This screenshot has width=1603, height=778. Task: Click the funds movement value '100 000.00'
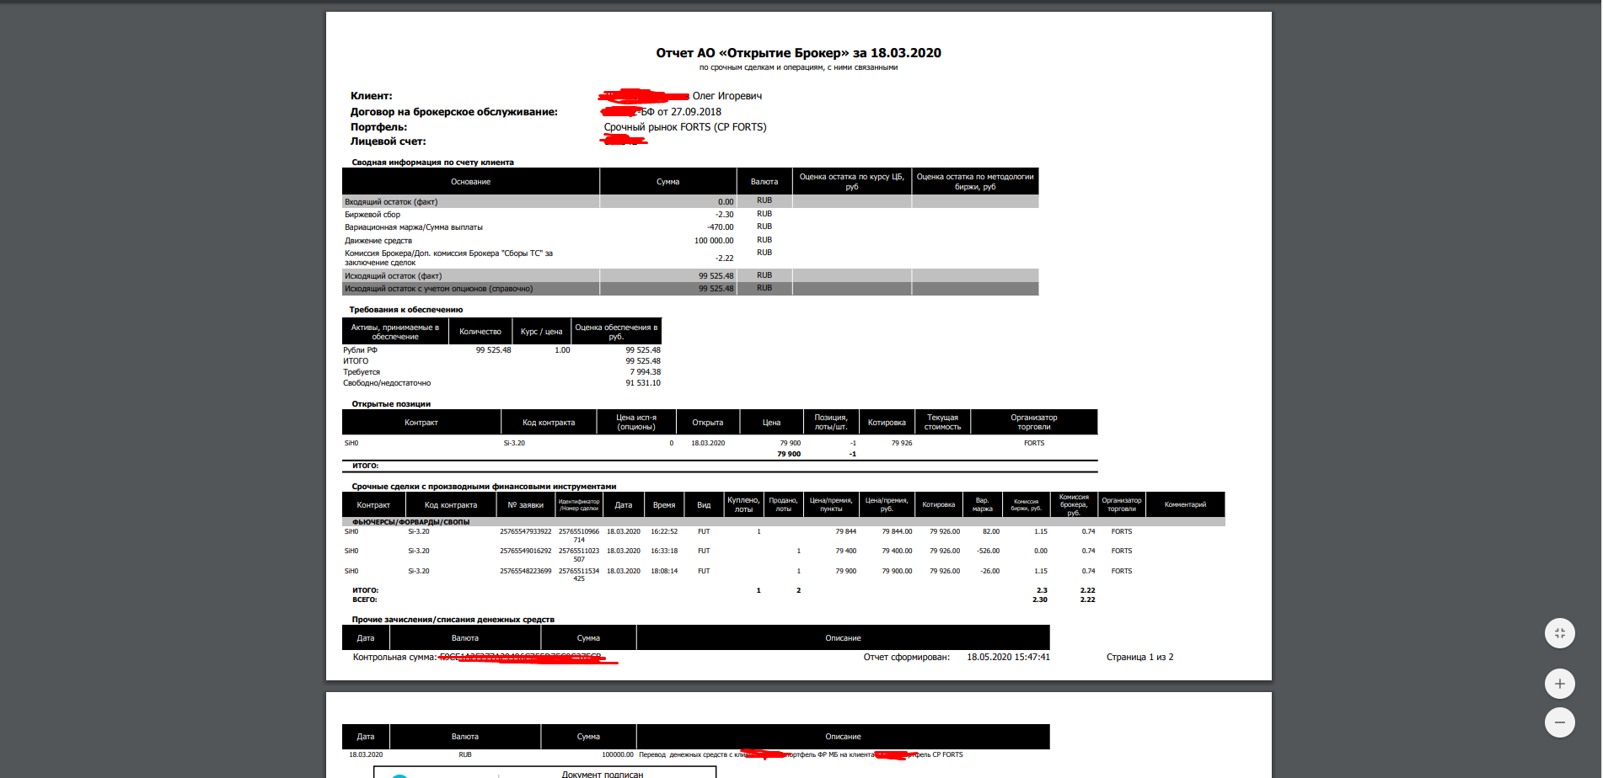click(x=714, y=241)
